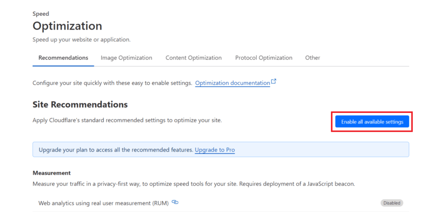Switch to the Image Optimization tab
The height and width of the screenshot is (212, 426).
coord(126,58)
